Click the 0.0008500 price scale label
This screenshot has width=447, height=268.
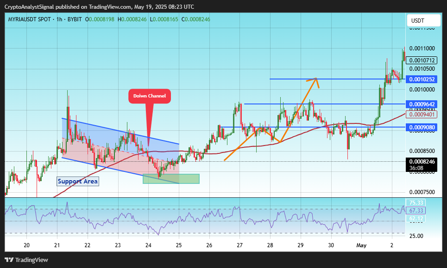coord(422,151)
